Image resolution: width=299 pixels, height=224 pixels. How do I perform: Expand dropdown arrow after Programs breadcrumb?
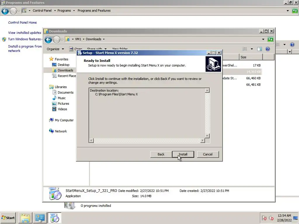74,11
